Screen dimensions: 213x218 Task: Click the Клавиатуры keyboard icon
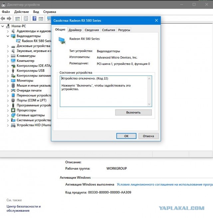point(13,56)
